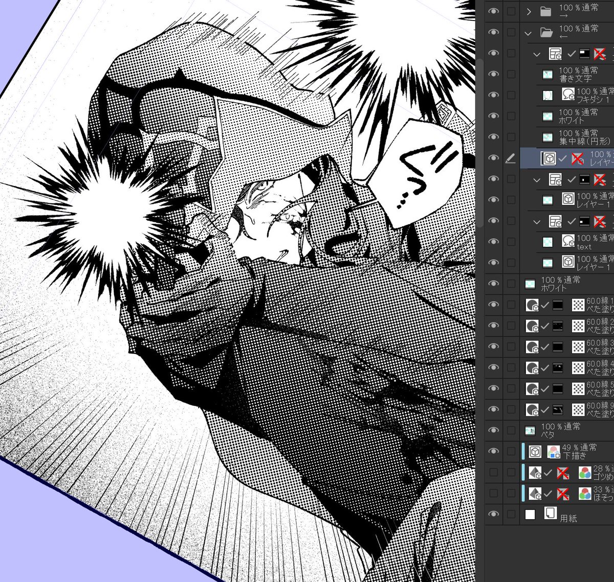
Task: Collapse the frame folder directly below highlighted layer
Action: pos(537,179)
